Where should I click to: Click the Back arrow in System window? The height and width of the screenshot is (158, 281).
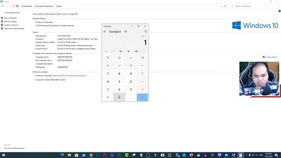(3, 6)
